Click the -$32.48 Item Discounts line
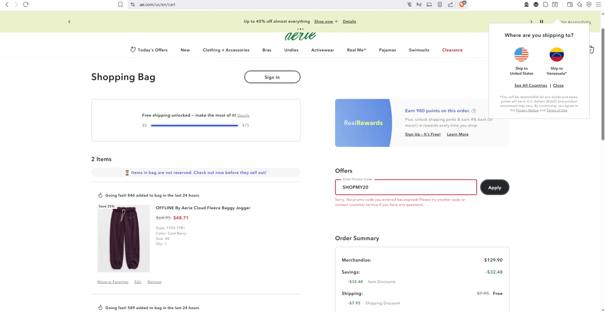 coord(371,282)
